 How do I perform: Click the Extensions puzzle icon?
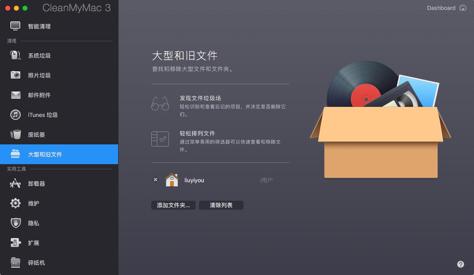coord(16,243)
